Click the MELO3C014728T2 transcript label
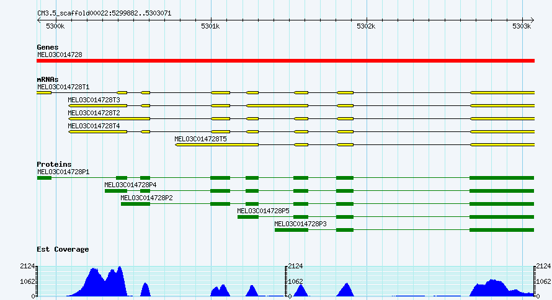This screenshot has height=300, width=552. 94,113
